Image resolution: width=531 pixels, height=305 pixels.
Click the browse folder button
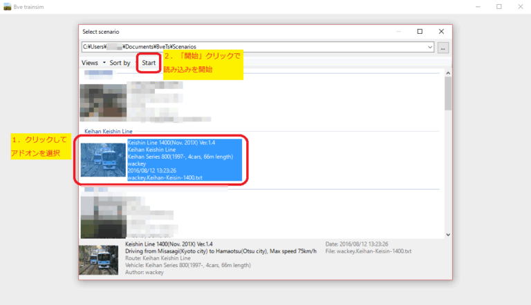coord(443,47)
